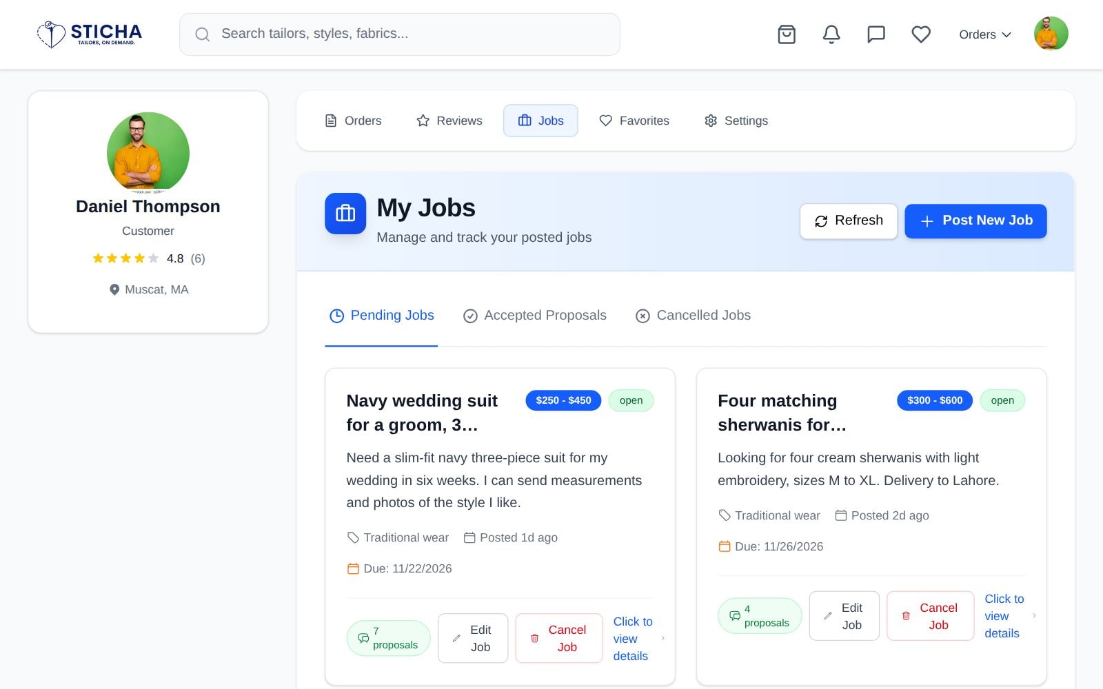
Task: Click the search magnifier icon
Action: (x=202, y=34)
